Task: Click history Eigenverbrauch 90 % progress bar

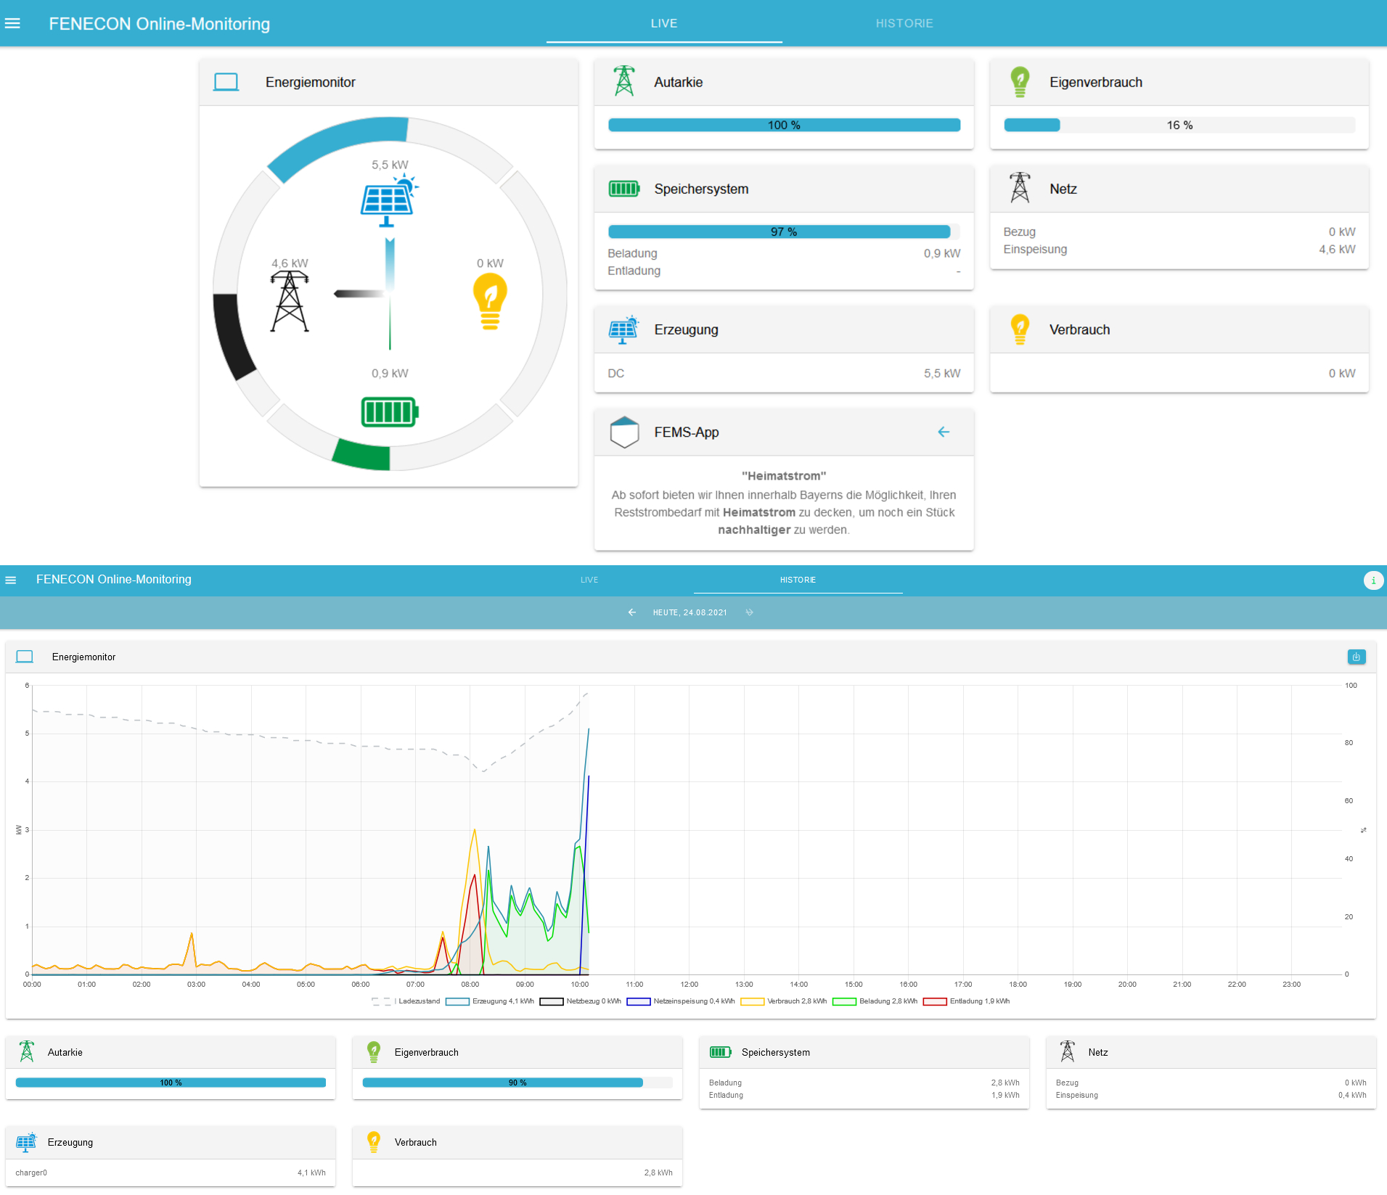Action: [517, 1083]
